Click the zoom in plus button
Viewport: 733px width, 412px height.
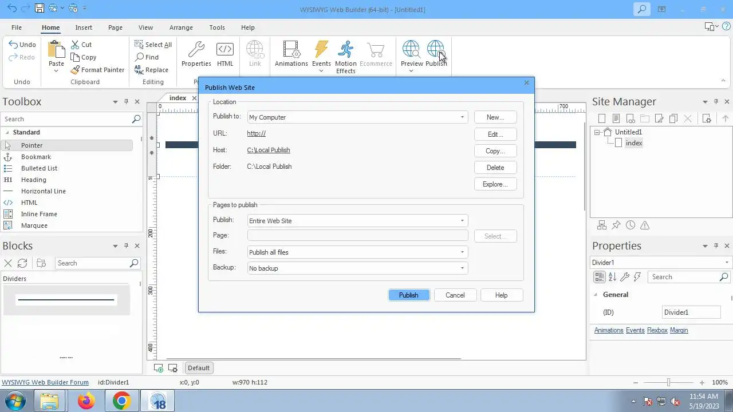(x=702, y=382)
